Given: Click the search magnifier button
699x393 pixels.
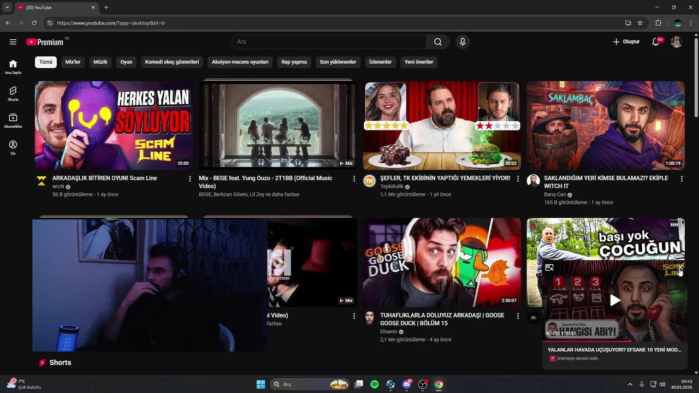Looking at the screenshot, I should pyautogui.click(x=438, y=42).
